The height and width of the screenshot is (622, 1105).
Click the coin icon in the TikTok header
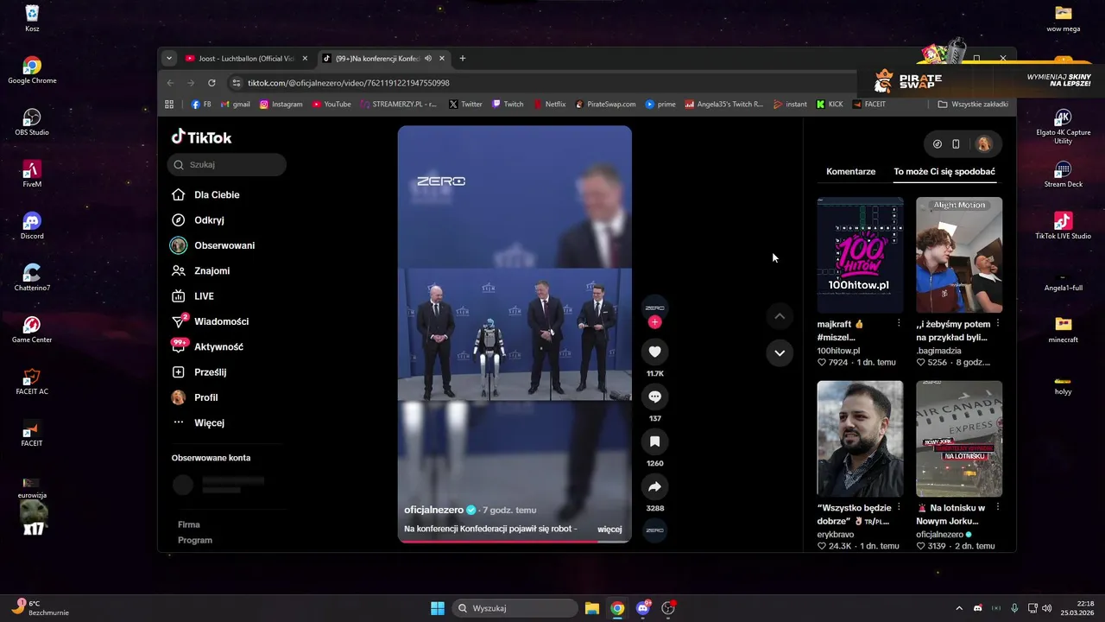(x=938, y=144)
